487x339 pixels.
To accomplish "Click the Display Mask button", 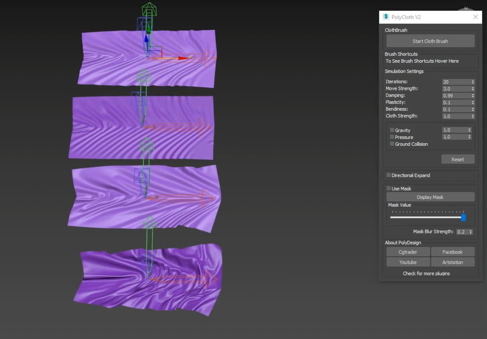I will click(430, 197).
